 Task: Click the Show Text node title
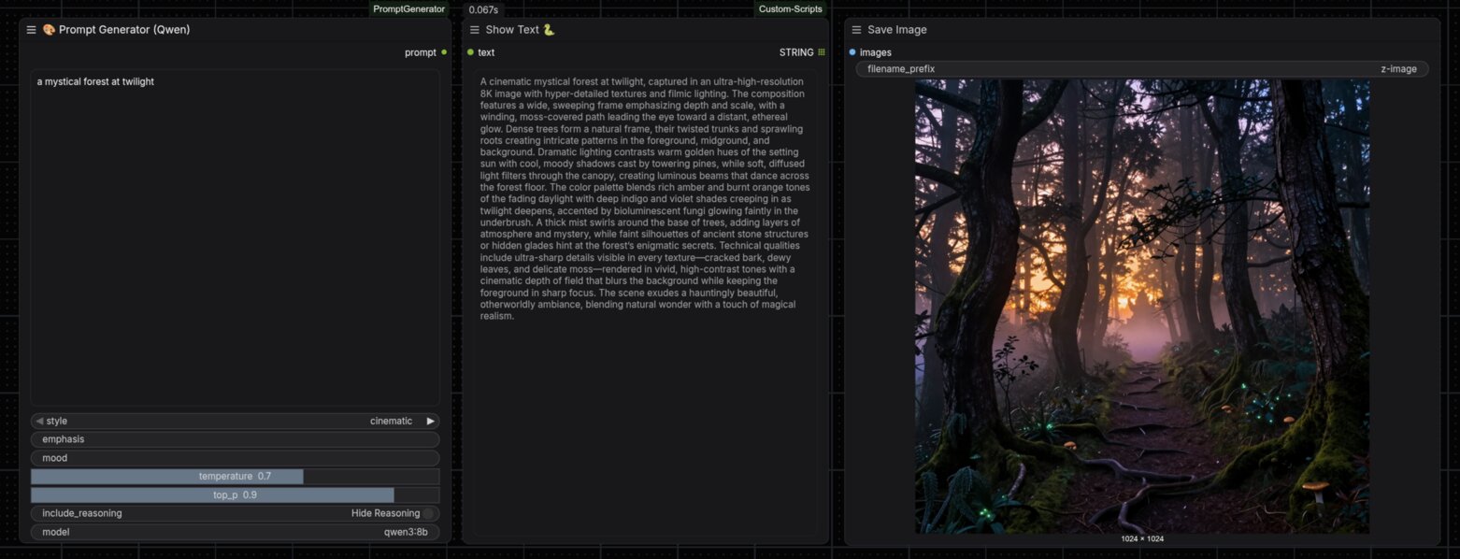pos(521,30)
